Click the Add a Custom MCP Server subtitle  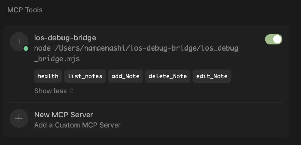click(x=78, y=125)
